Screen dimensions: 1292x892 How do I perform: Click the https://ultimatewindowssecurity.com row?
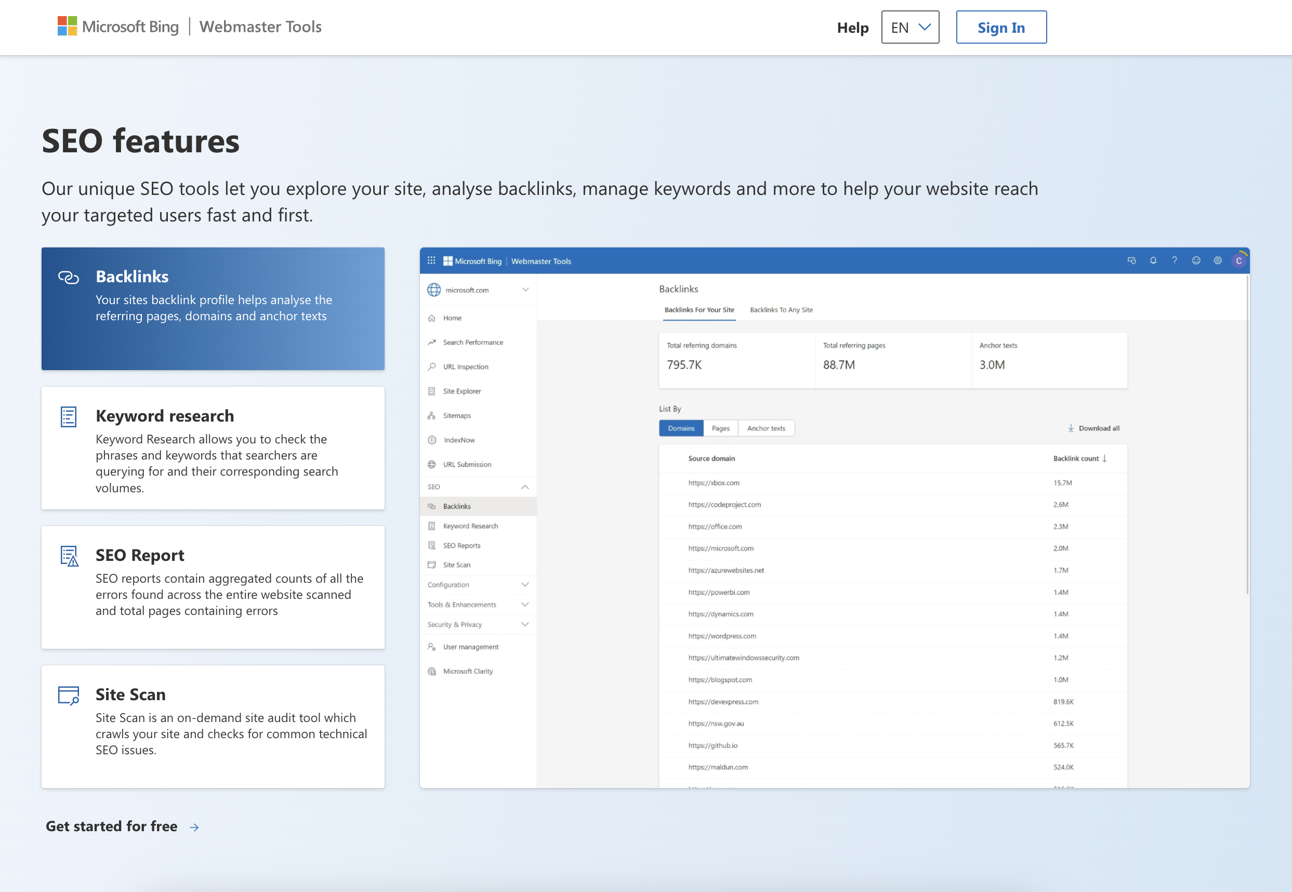(x=893, y=658)
